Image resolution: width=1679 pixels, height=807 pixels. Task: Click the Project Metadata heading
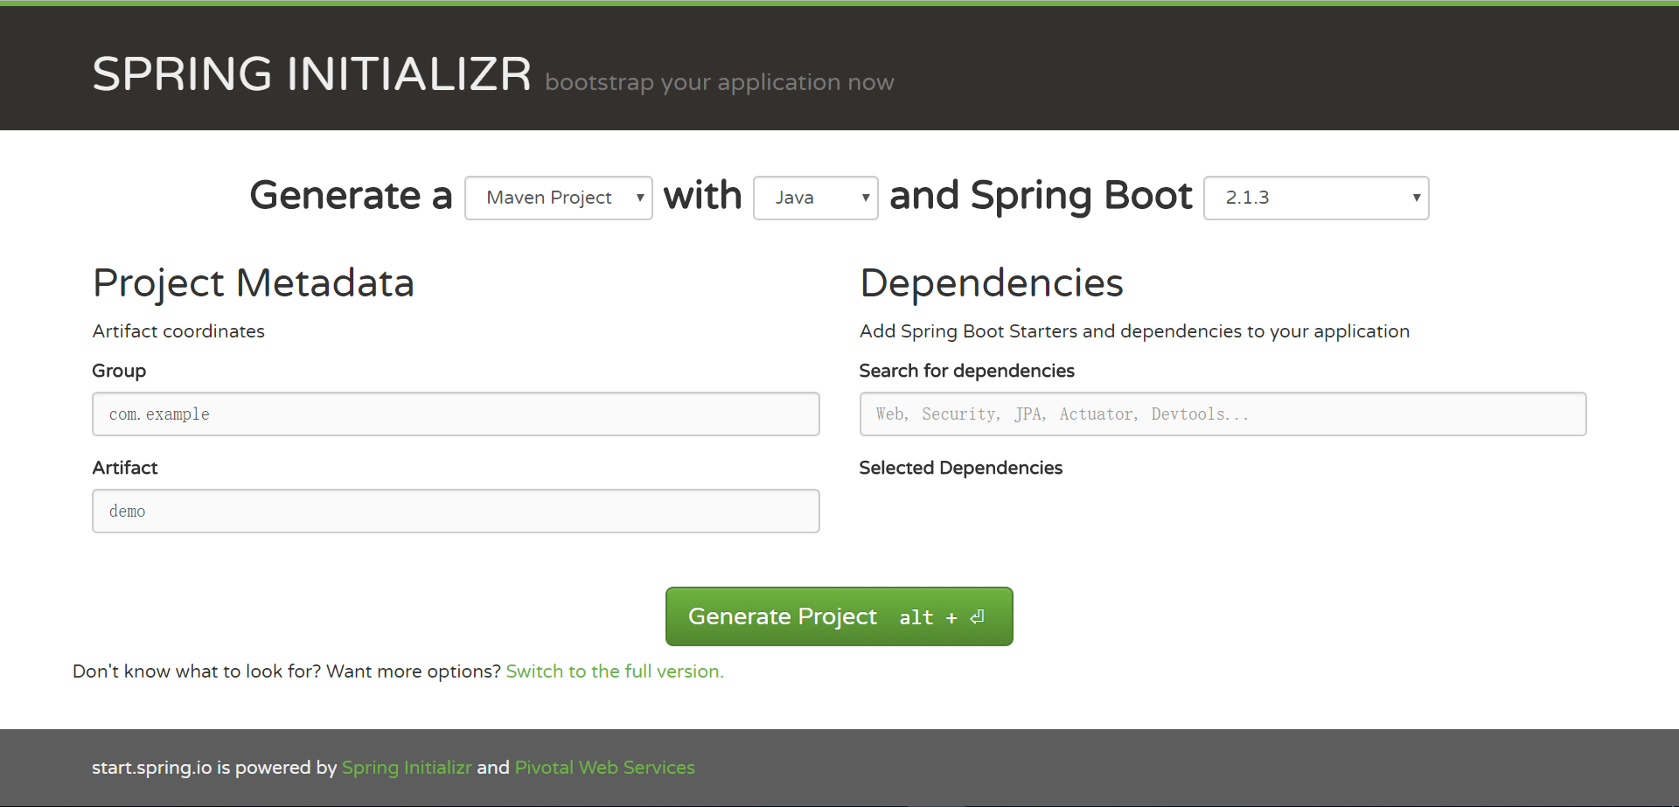(x=254, y=283)
